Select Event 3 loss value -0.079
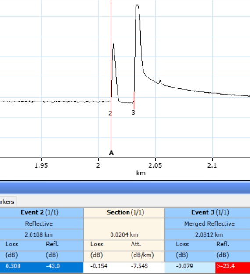The height and width of the screenshot is (274, 250). (x=184, y=266)
